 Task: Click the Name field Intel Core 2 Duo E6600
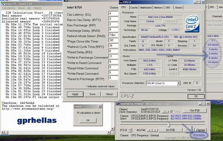[x=161, y=17]
